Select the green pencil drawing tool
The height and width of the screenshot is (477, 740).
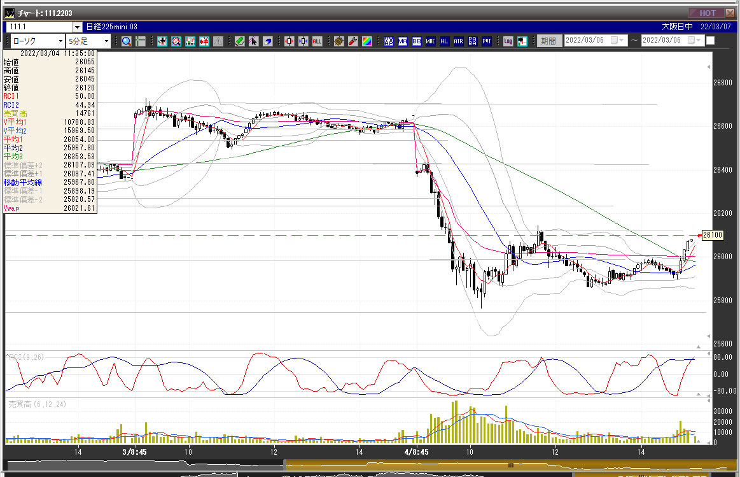pos(239,41)
